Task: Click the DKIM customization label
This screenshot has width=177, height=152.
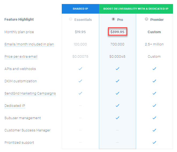Action: tap(21, 81)
